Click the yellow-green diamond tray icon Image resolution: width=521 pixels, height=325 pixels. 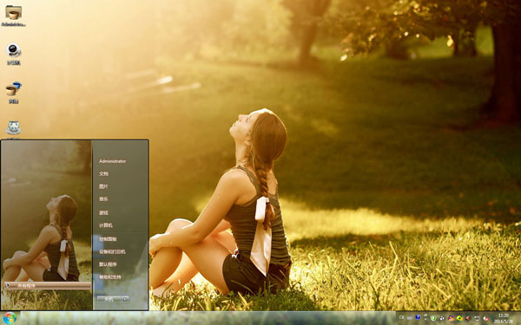coord(459,318)
